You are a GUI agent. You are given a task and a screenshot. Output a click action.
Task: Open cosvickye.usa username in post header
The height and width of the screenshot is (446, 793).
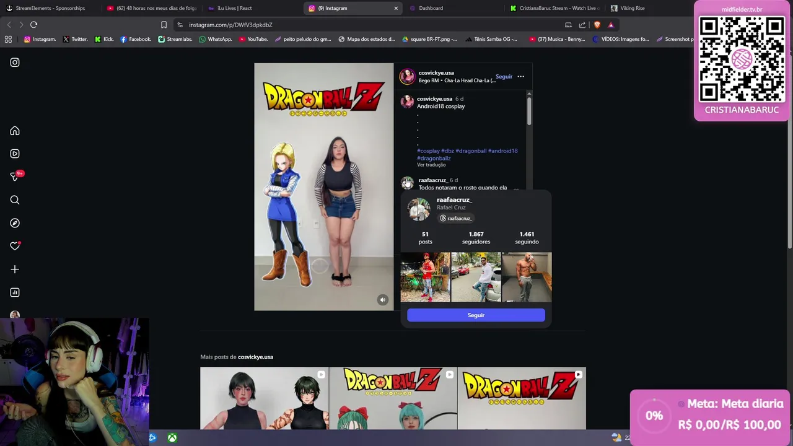[436, 73]
